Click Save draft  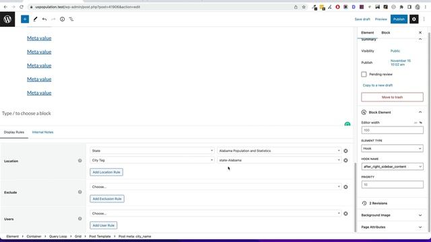tap(362, 19)
